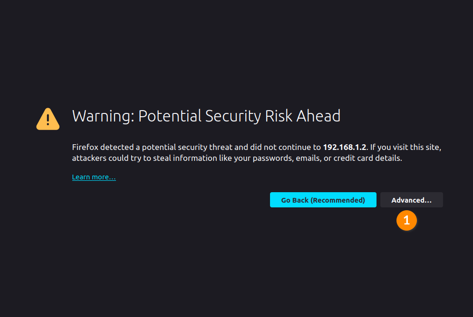Select the bold 192.168.1.2 address text

tap(345, 147)
